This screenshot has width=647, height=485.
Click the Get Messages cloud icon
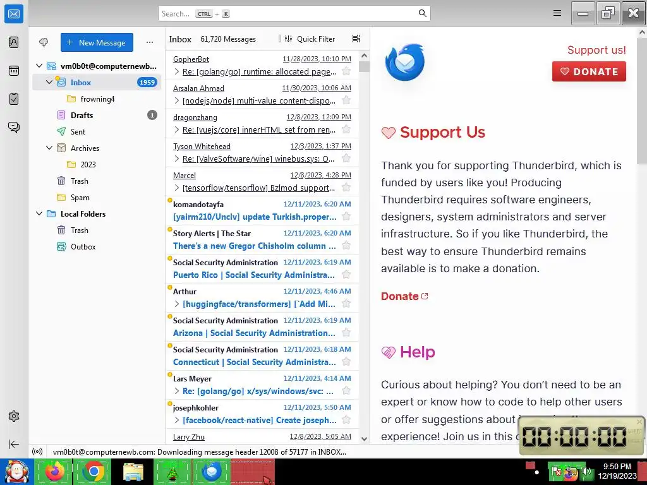pos(44,42)
